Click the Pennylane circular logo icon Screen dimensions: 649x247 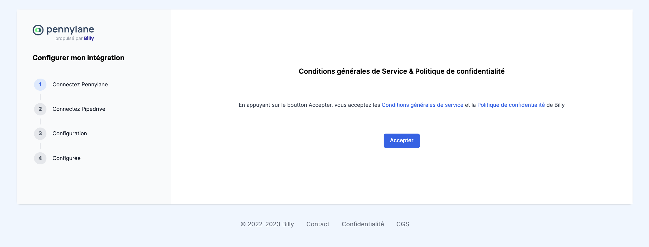point(38,30)
